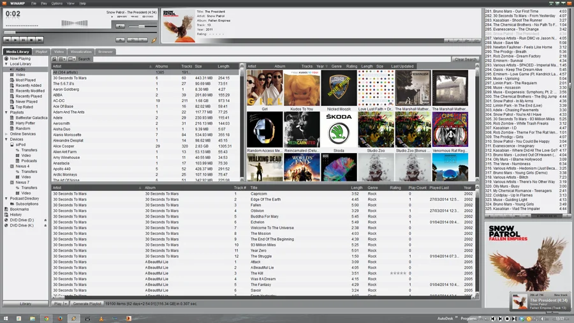Switch to the Video tab
574x323 pixels.
pos(59,52)
